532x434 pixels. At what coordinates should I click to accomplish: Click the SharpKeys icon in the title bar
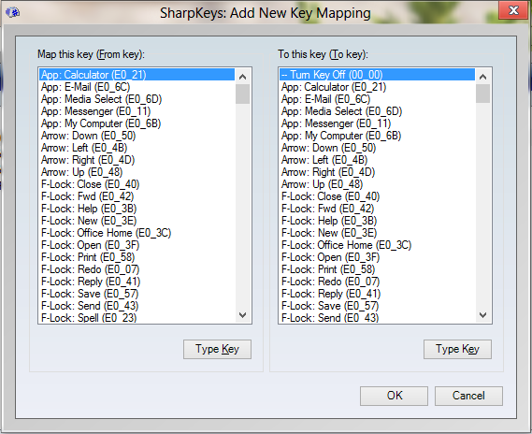click(12, 12)
